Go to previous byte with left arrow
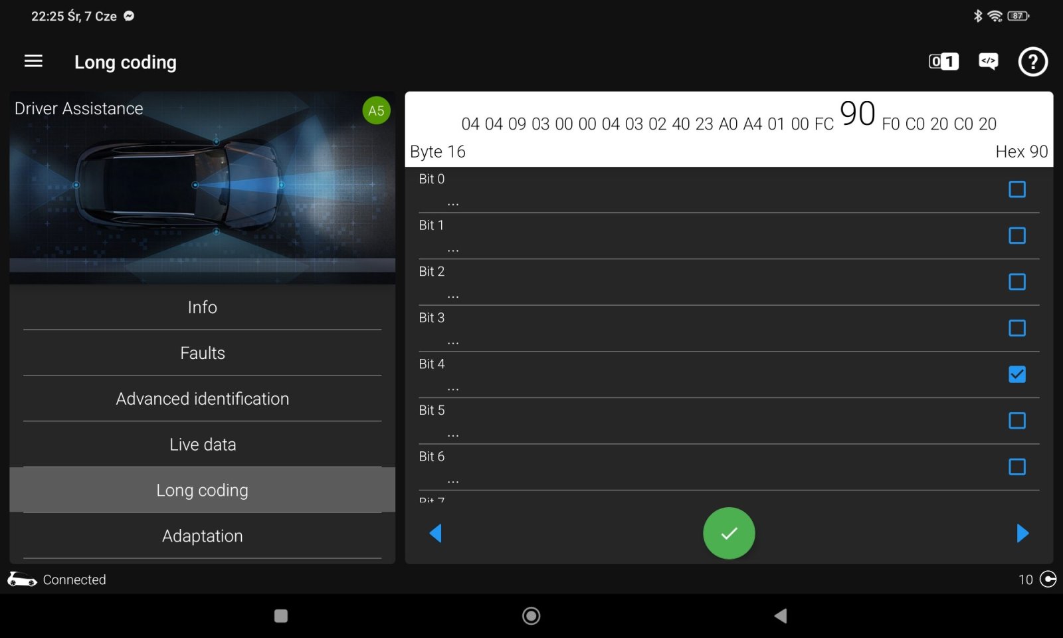This screenshot has width=1063, height=638. pos(436,533)
